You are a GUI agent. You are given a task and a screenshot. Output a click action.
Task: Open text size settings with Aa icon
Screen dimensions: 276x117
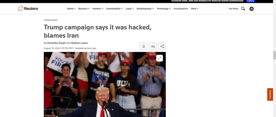[x=153, y=46]
